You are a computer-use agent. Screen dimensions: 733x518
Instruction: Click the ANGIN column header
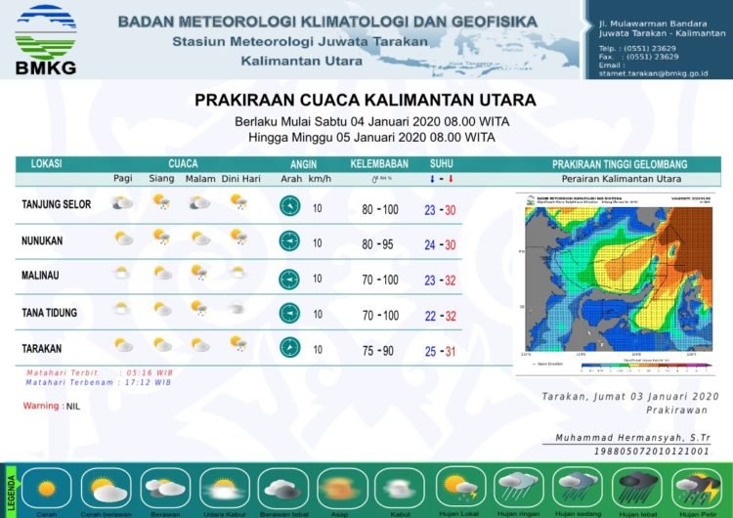click(x=303, y=164)
